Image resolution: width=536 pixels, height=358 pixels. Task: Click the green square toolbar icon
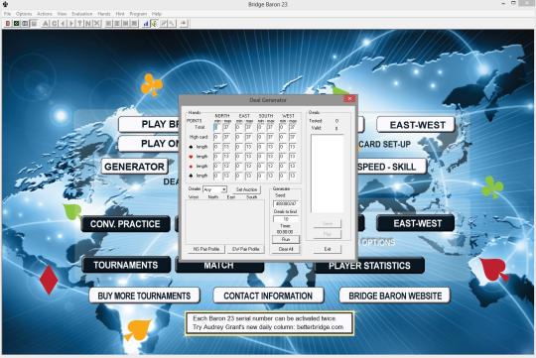tap(16, 23)
